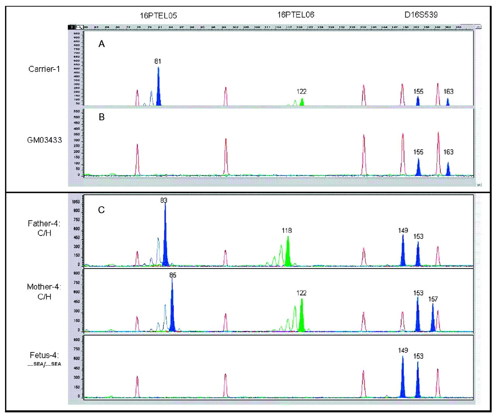Click the D16S539 marker heading
The height and width of the screenshot is (418, 497).
(421, 15)
